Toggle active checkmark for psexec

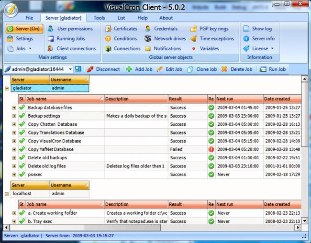click(x=22, y=174)
